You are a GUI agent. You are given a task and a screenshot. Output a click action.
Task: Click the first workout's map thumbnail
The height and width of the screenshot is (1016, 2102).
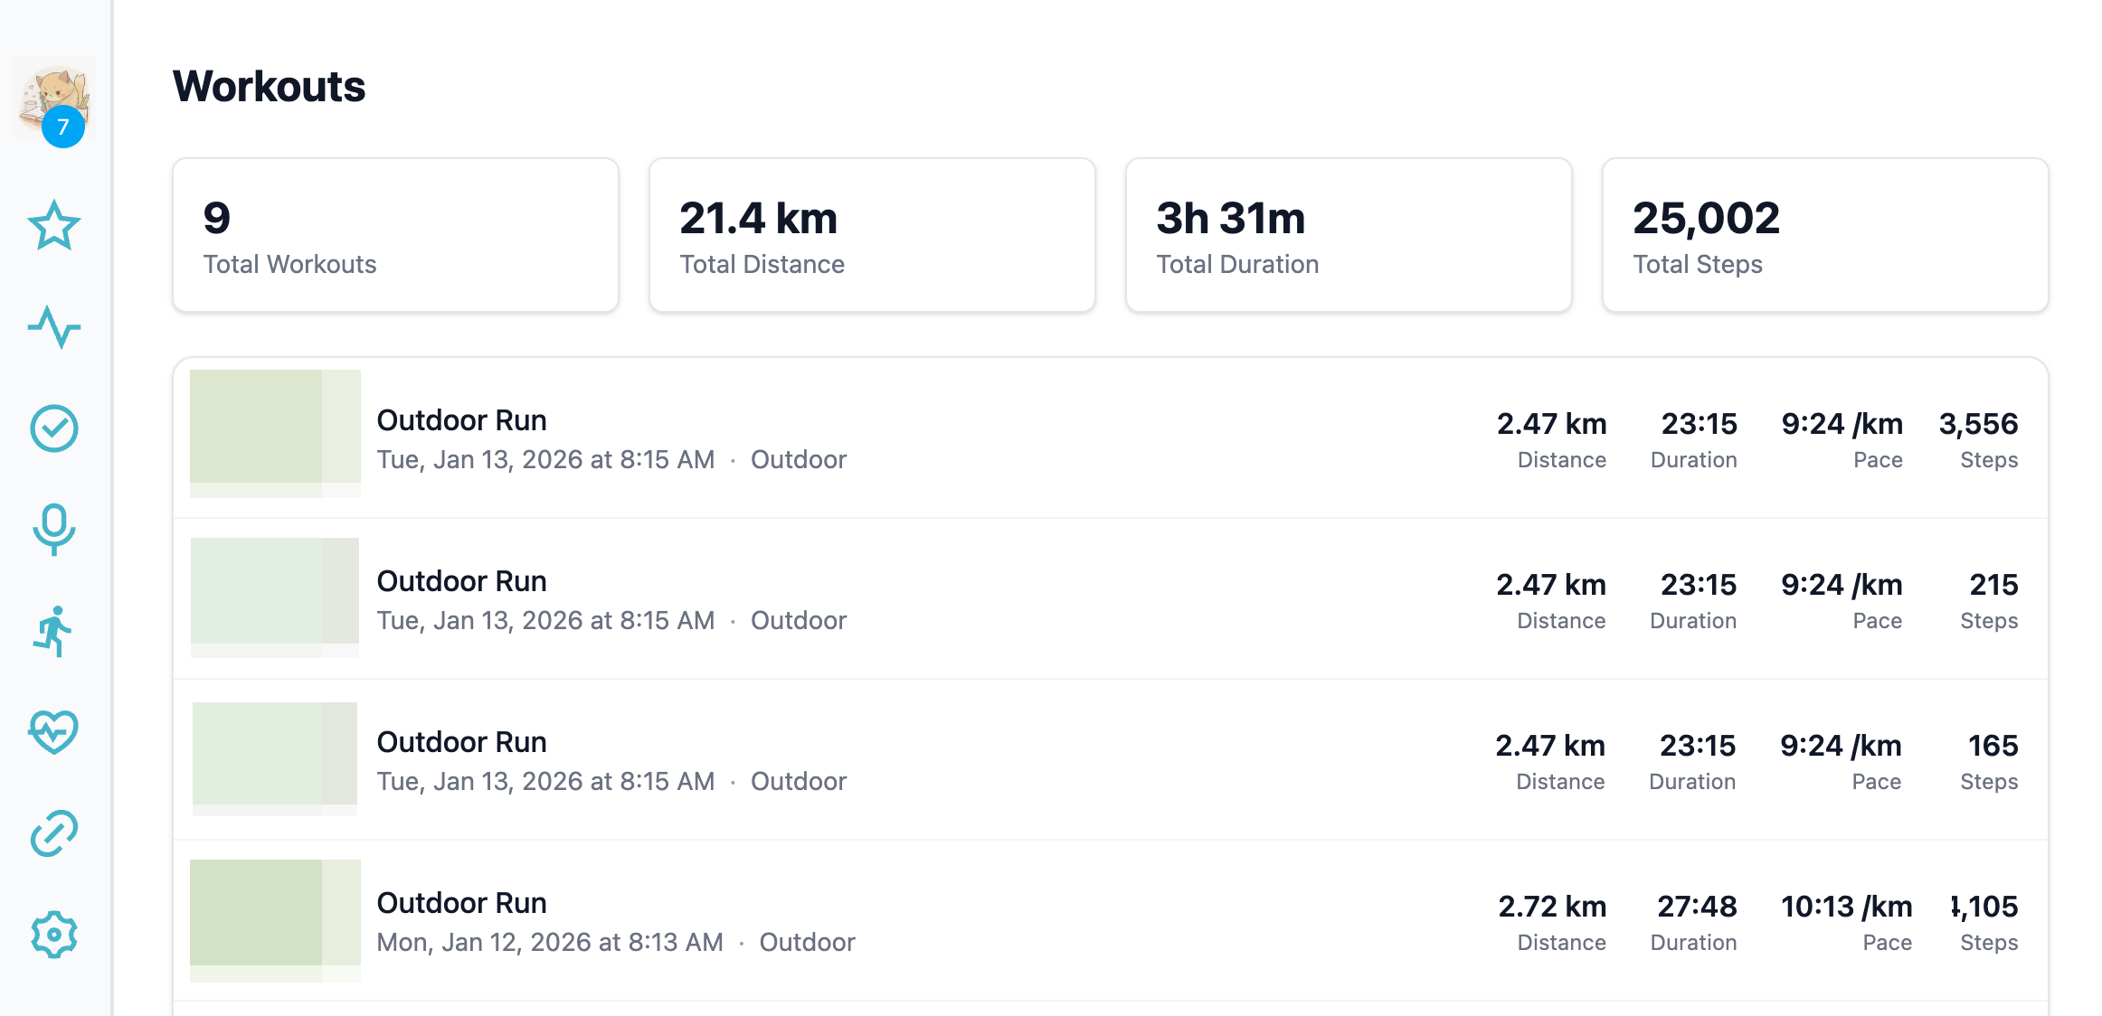275,433
